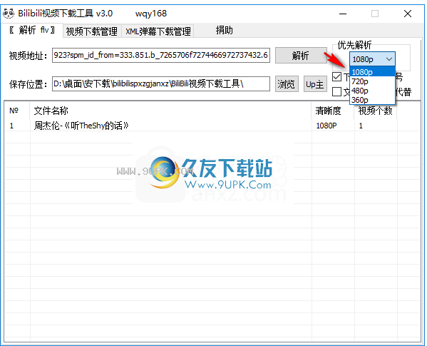427x346 pixels.
Task: Open the 捐助 menu item
Action: (x=224, y=30)
